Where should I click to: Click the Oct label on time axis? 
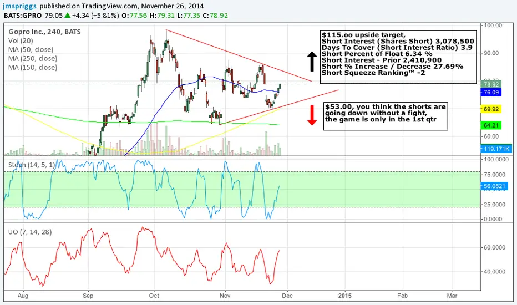(154, 296)
